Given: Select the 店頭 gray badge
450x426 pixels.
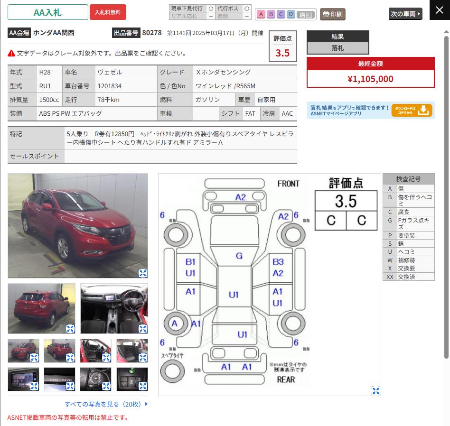Looking at the screenshot, I should click(305, 15).
